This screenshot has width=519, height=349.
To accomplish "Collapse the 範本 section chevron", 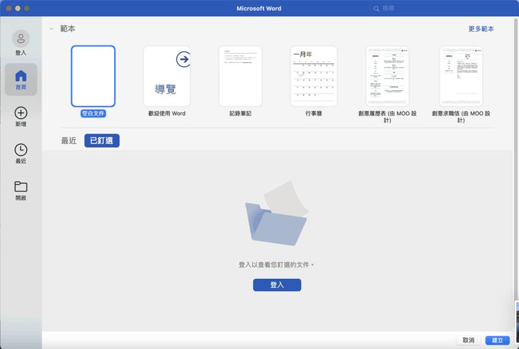I will 52,29.
